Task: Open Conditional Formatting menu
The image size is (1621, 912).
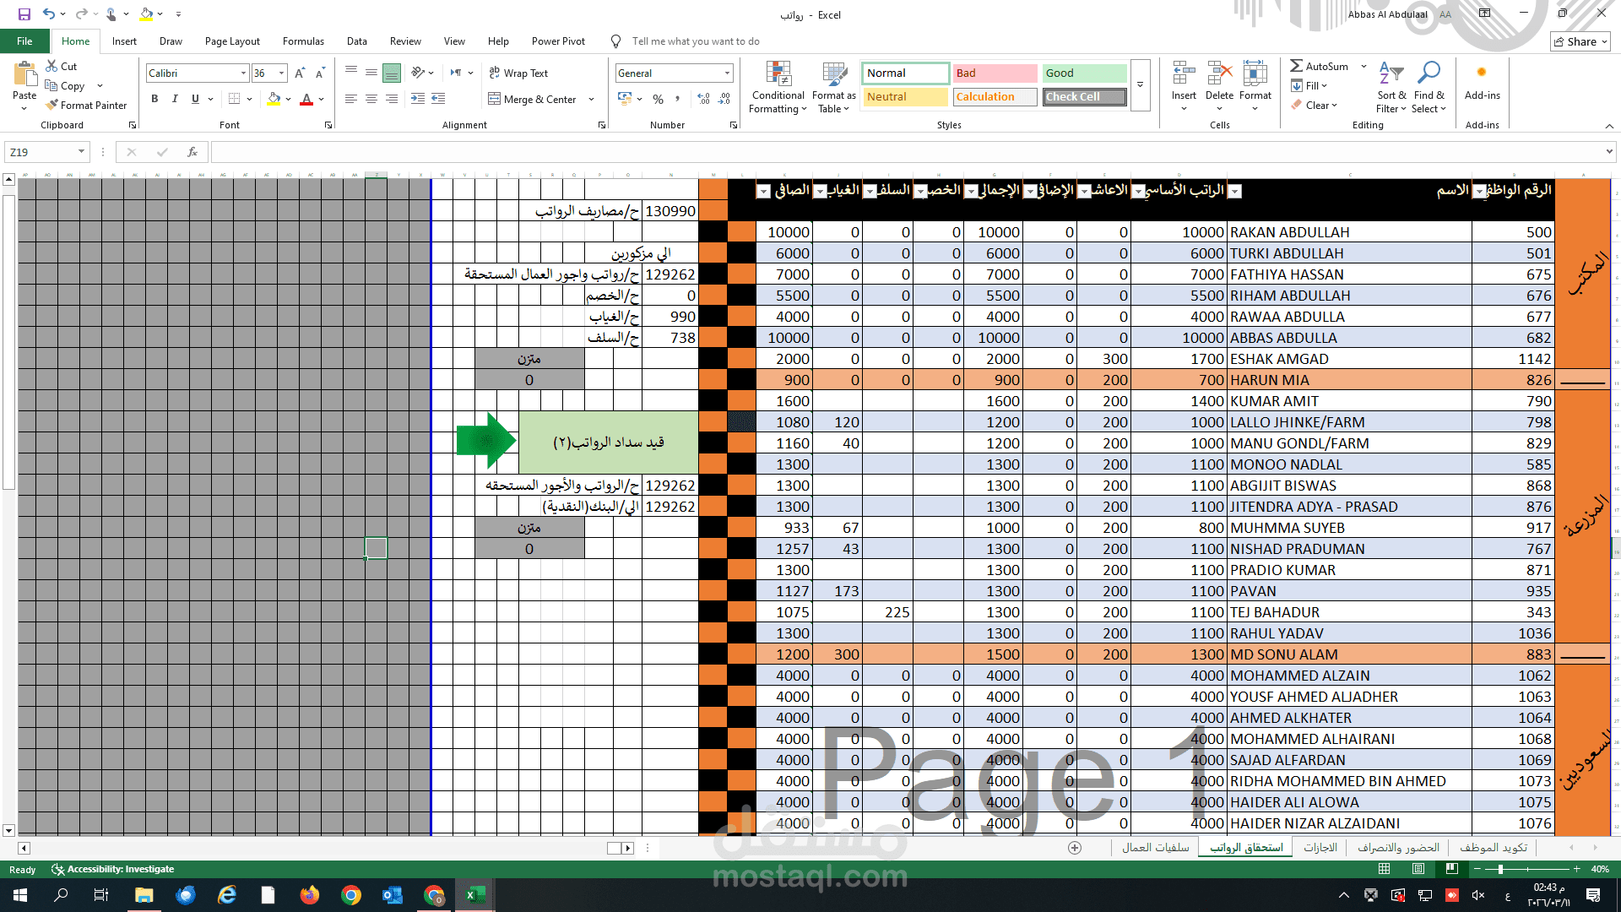Action: 778,87
